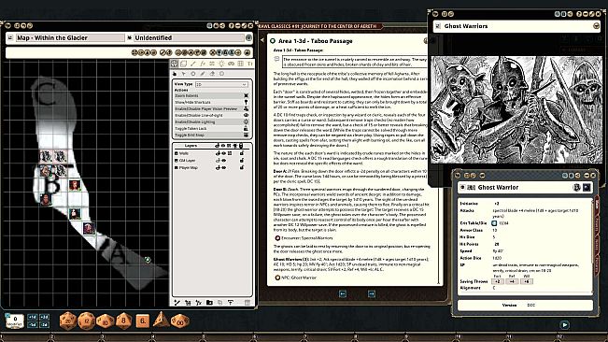The image size is (608, 342).
Task: Toggle the lock on Player Map layer
Action: pos(242,167)
